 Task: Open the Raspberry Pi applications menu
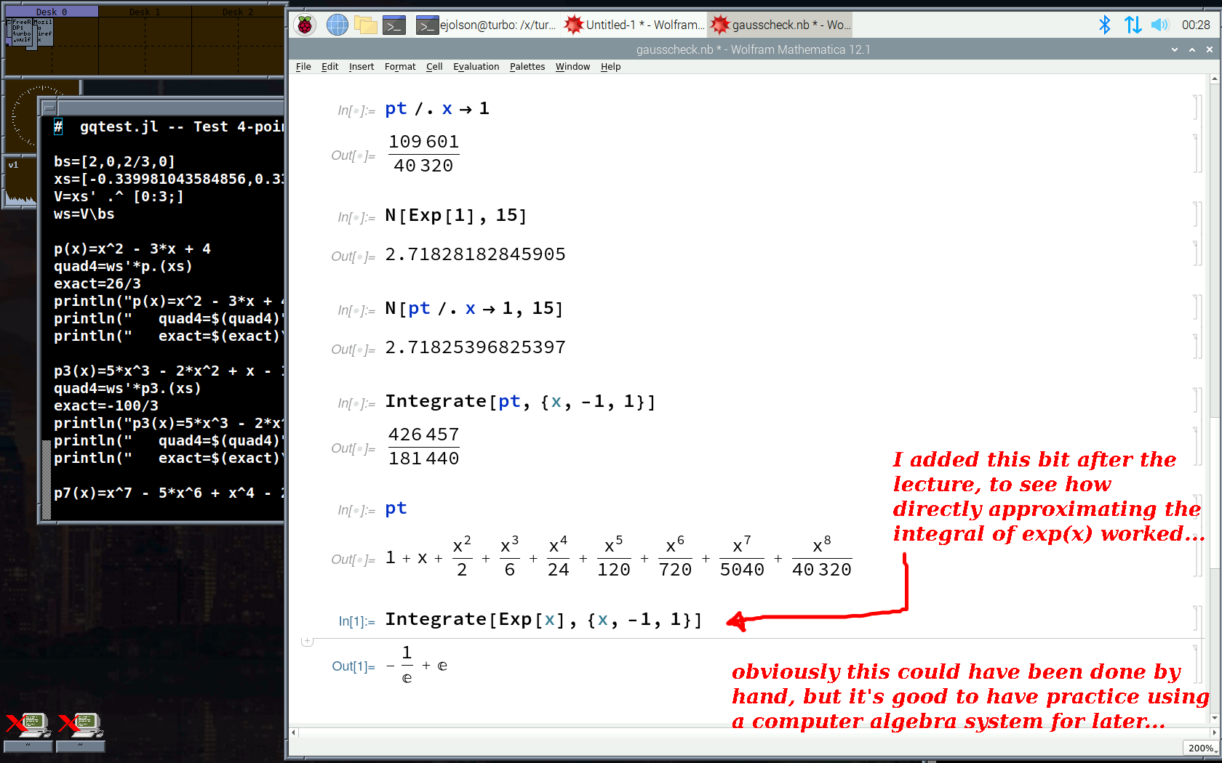pyautogui.click(x=305, y=25)
